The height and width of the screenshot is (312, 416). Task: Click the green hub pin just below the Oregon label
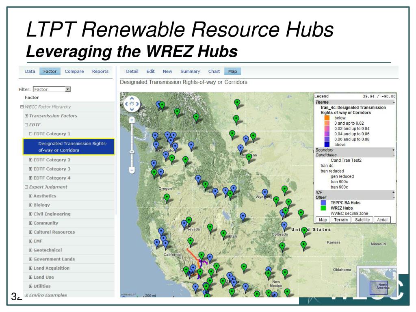point(167,198)
